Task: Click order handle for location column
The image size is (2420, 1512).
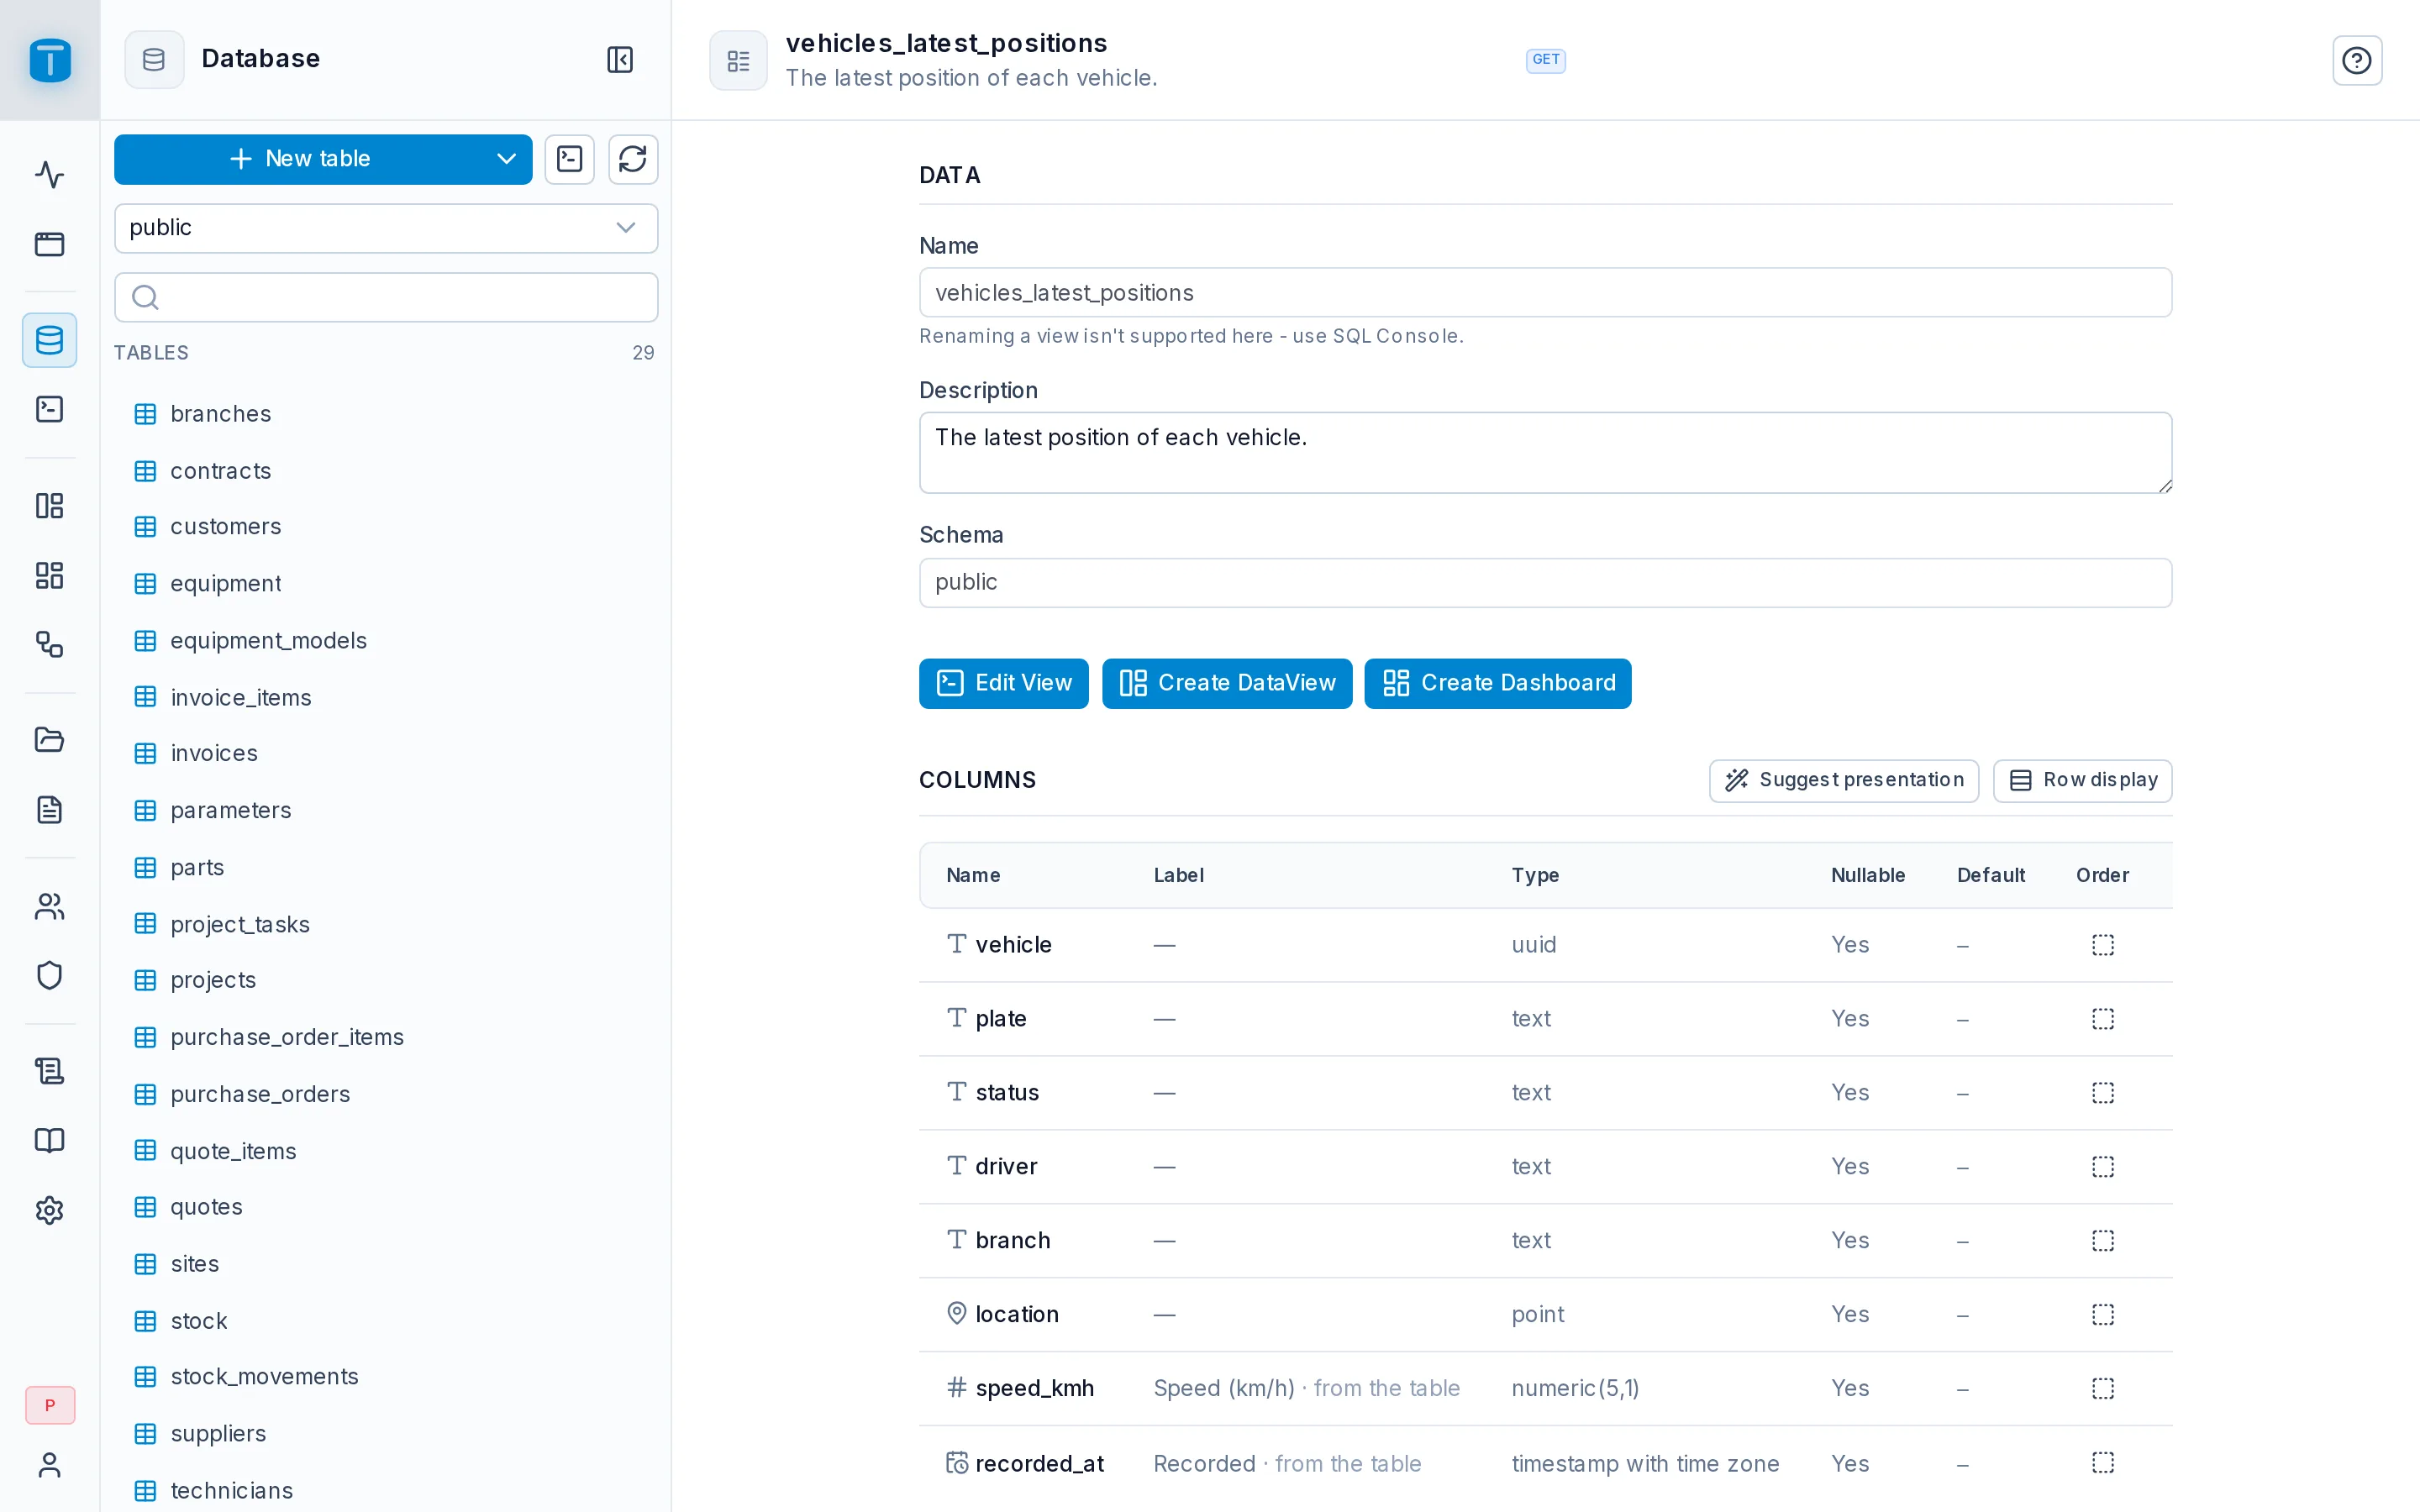Action: click(2103, 1315)
